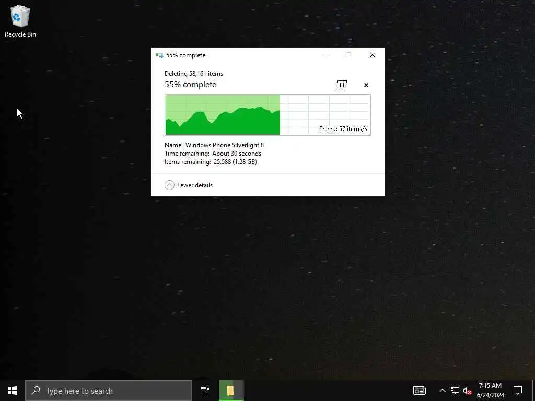Show hidden system tray icons

pyautogui.click(x=442, y=391)
